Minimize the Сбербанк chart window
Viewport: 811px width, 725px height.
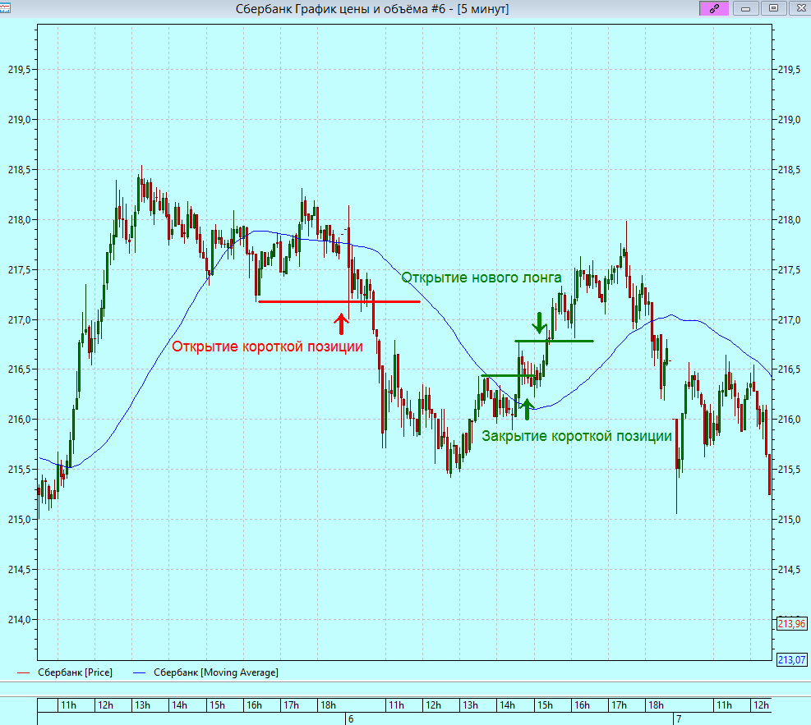745,8
